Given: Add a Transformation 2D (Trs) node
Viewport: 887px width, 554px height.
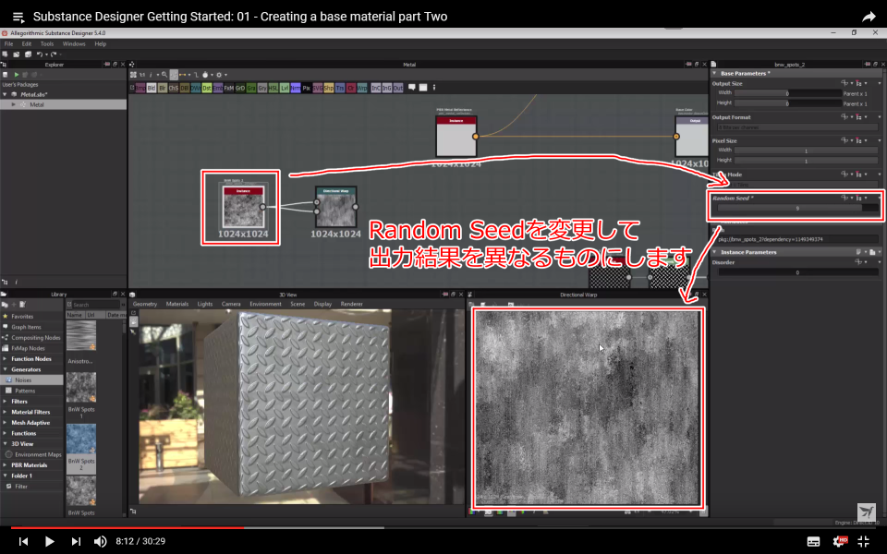Looking at the screenshot, I should [340, 89].
